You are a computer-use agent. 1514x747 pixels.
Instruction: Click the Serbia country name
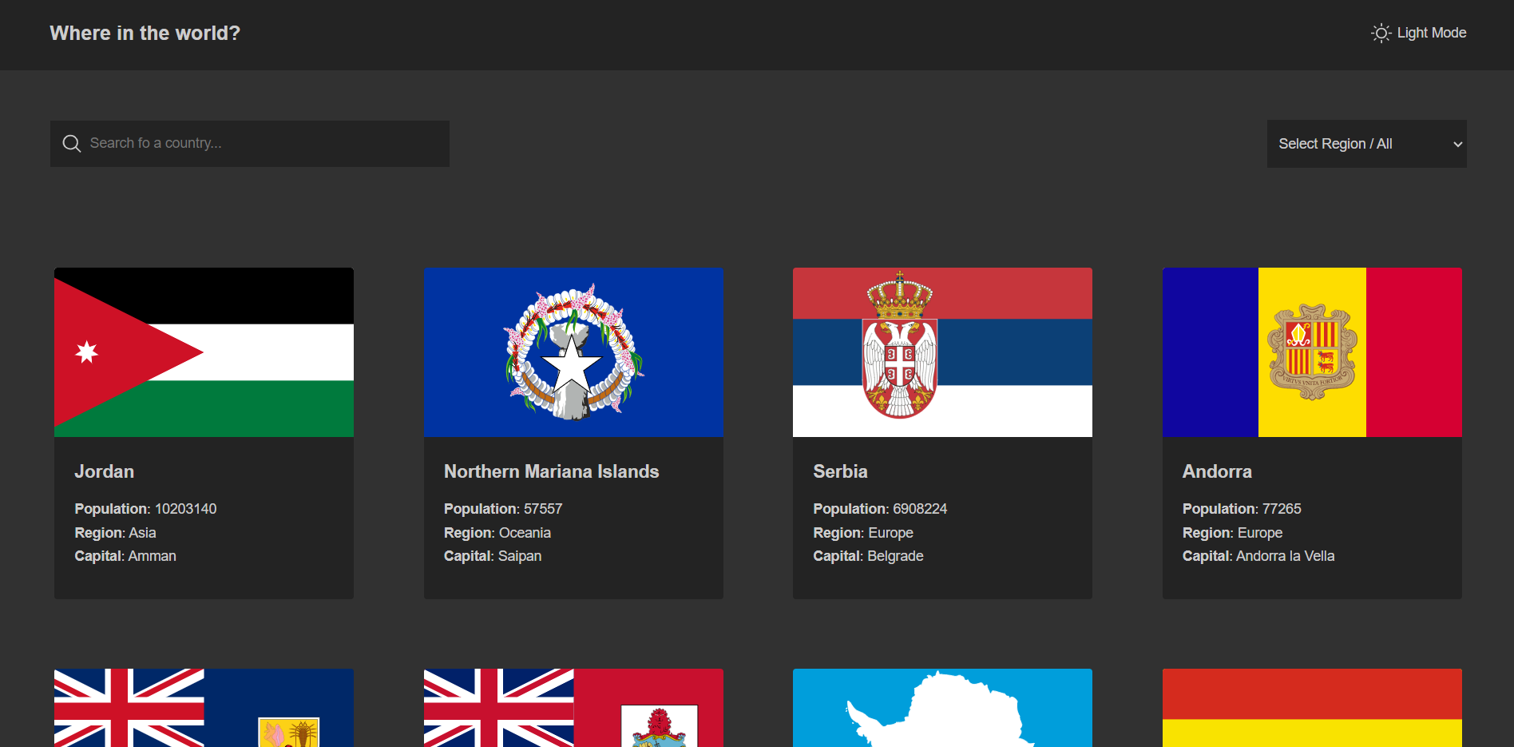[840, 471]
